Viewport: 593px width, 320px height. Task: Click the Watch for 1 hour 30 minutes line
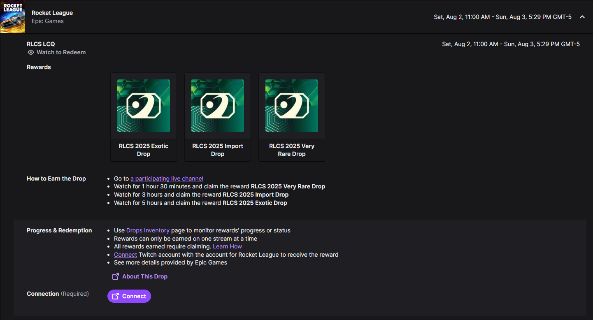[x=219, y=186]
